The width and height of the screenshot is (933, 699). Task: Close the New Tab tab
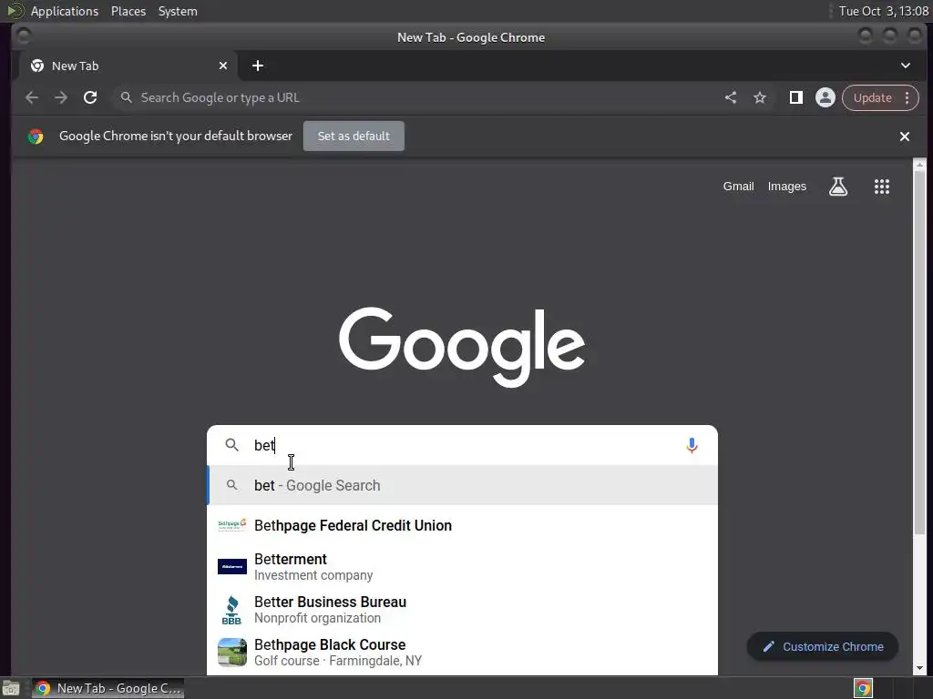[x=223, y=66]
